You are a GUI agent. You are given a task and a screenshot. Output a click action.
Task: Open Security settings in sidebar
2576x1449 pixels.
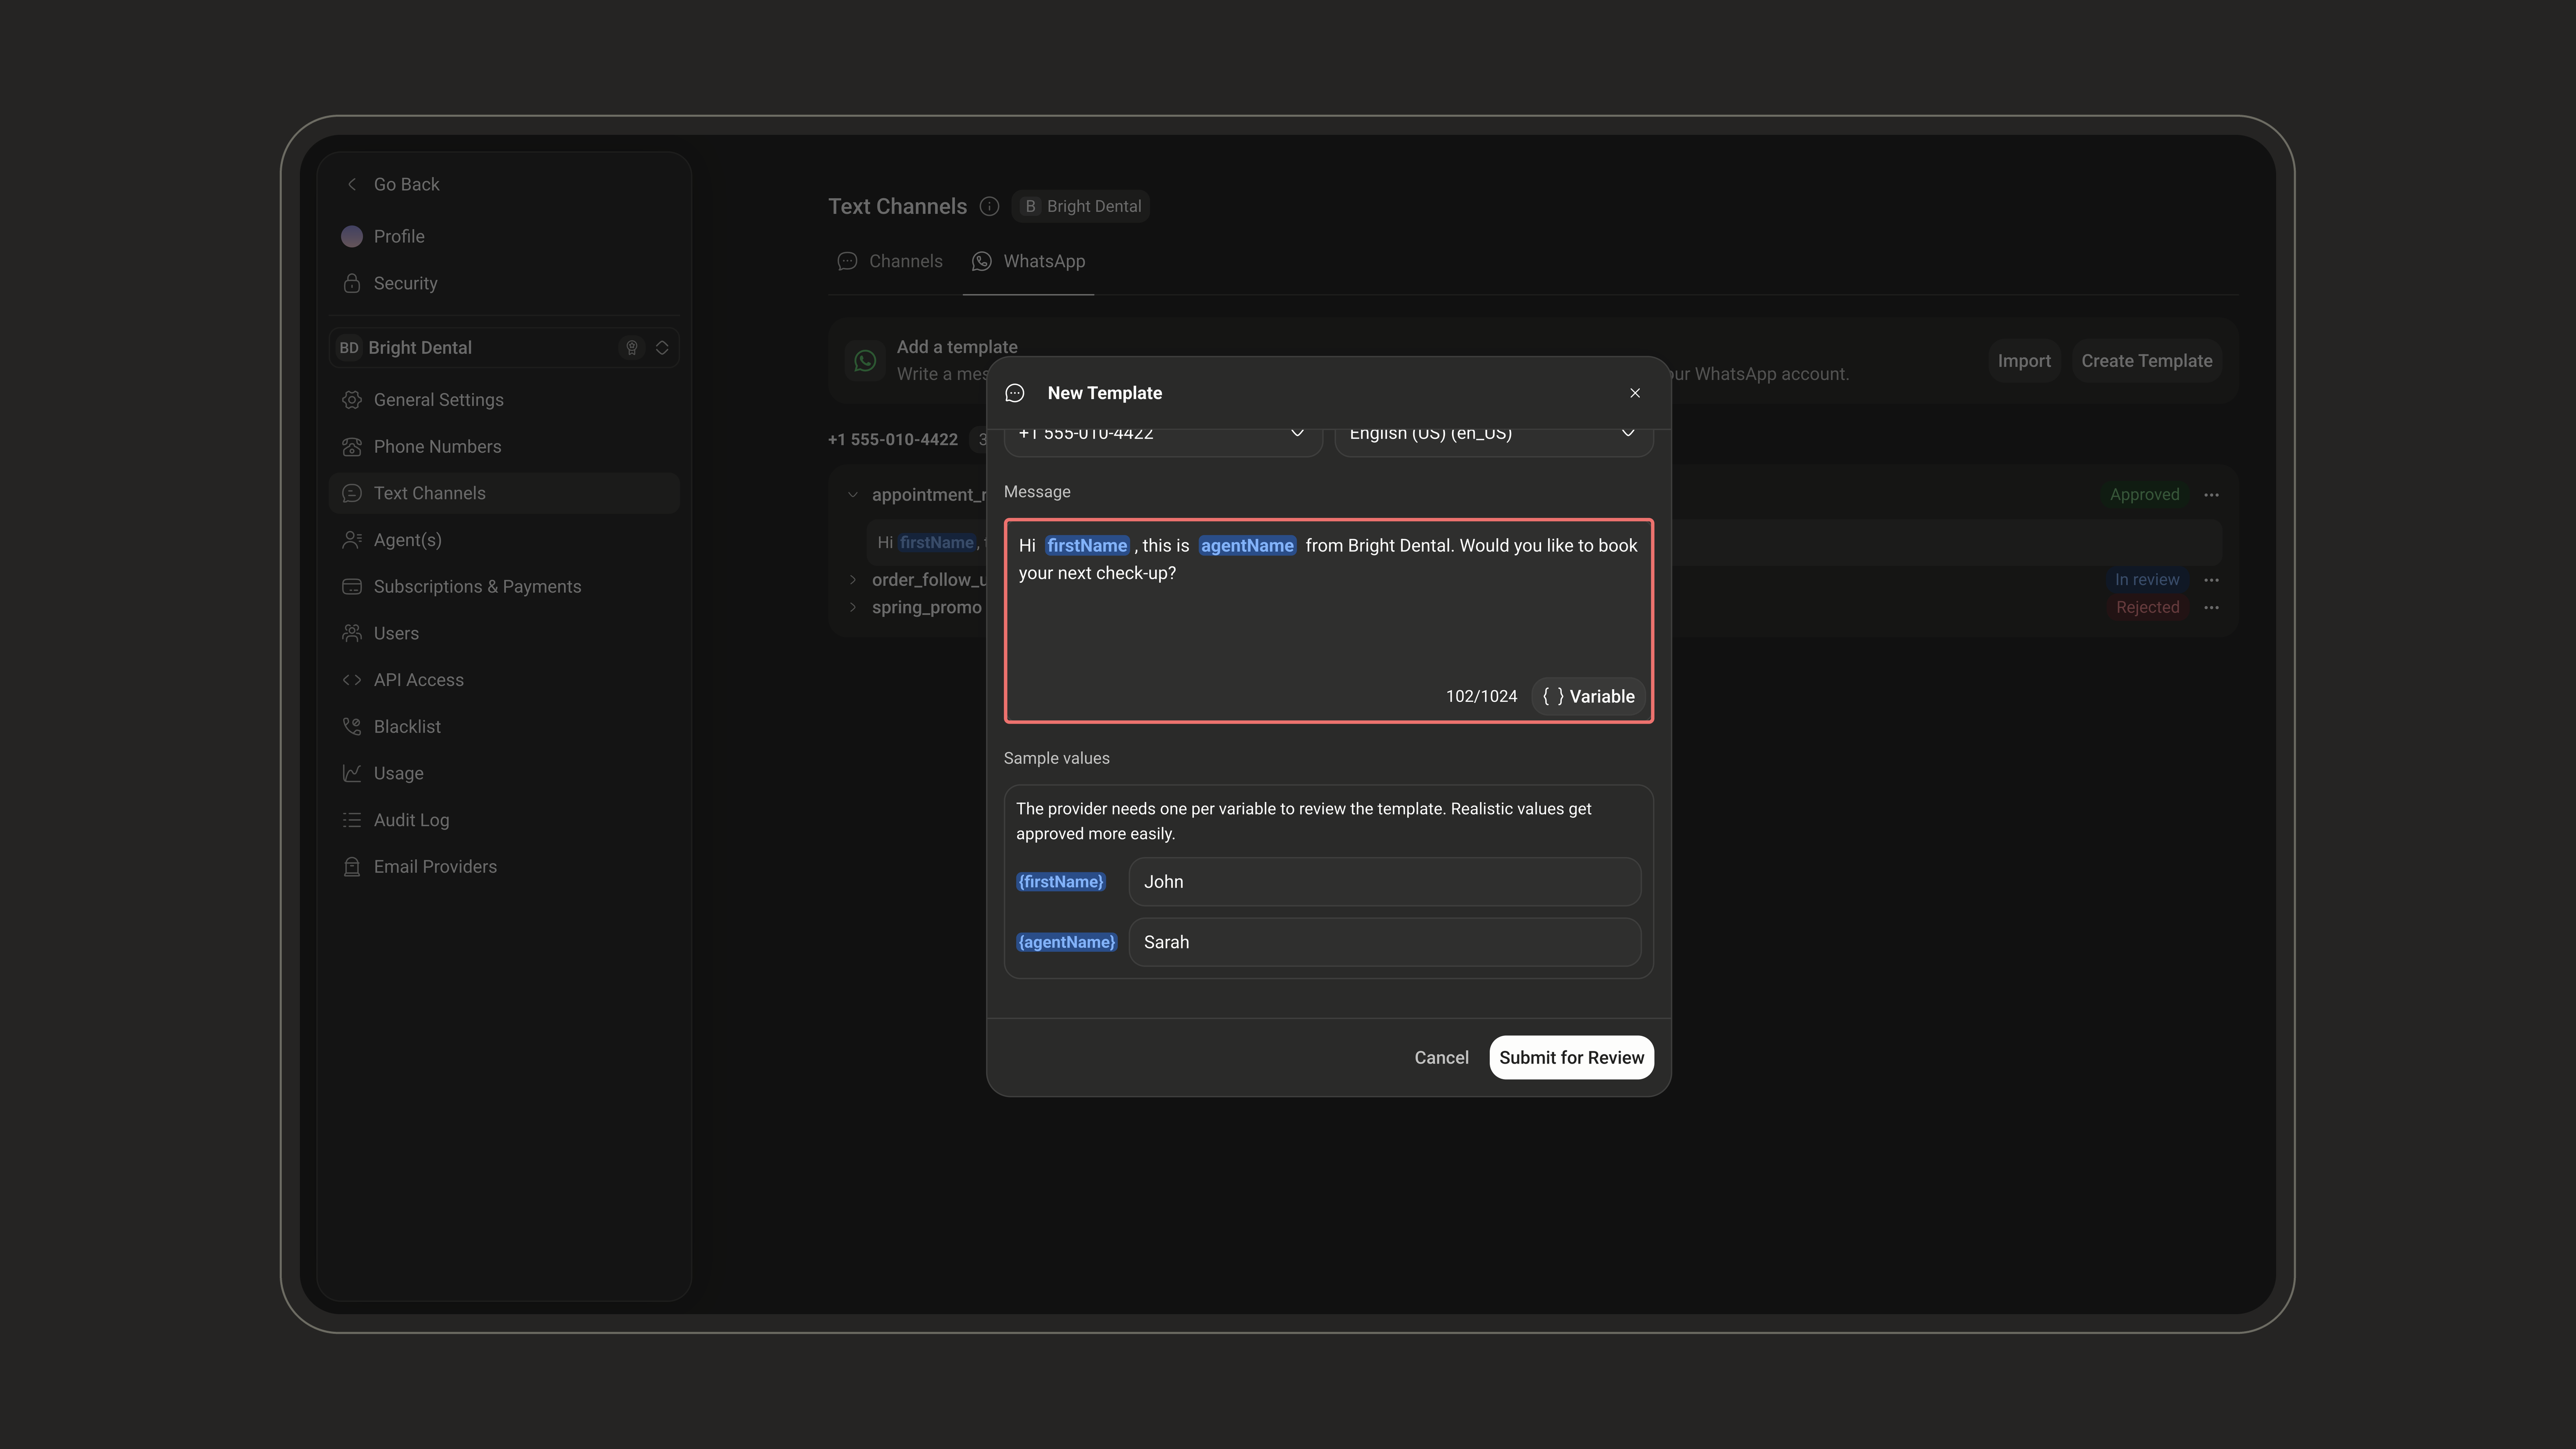[x=504, y=283]
